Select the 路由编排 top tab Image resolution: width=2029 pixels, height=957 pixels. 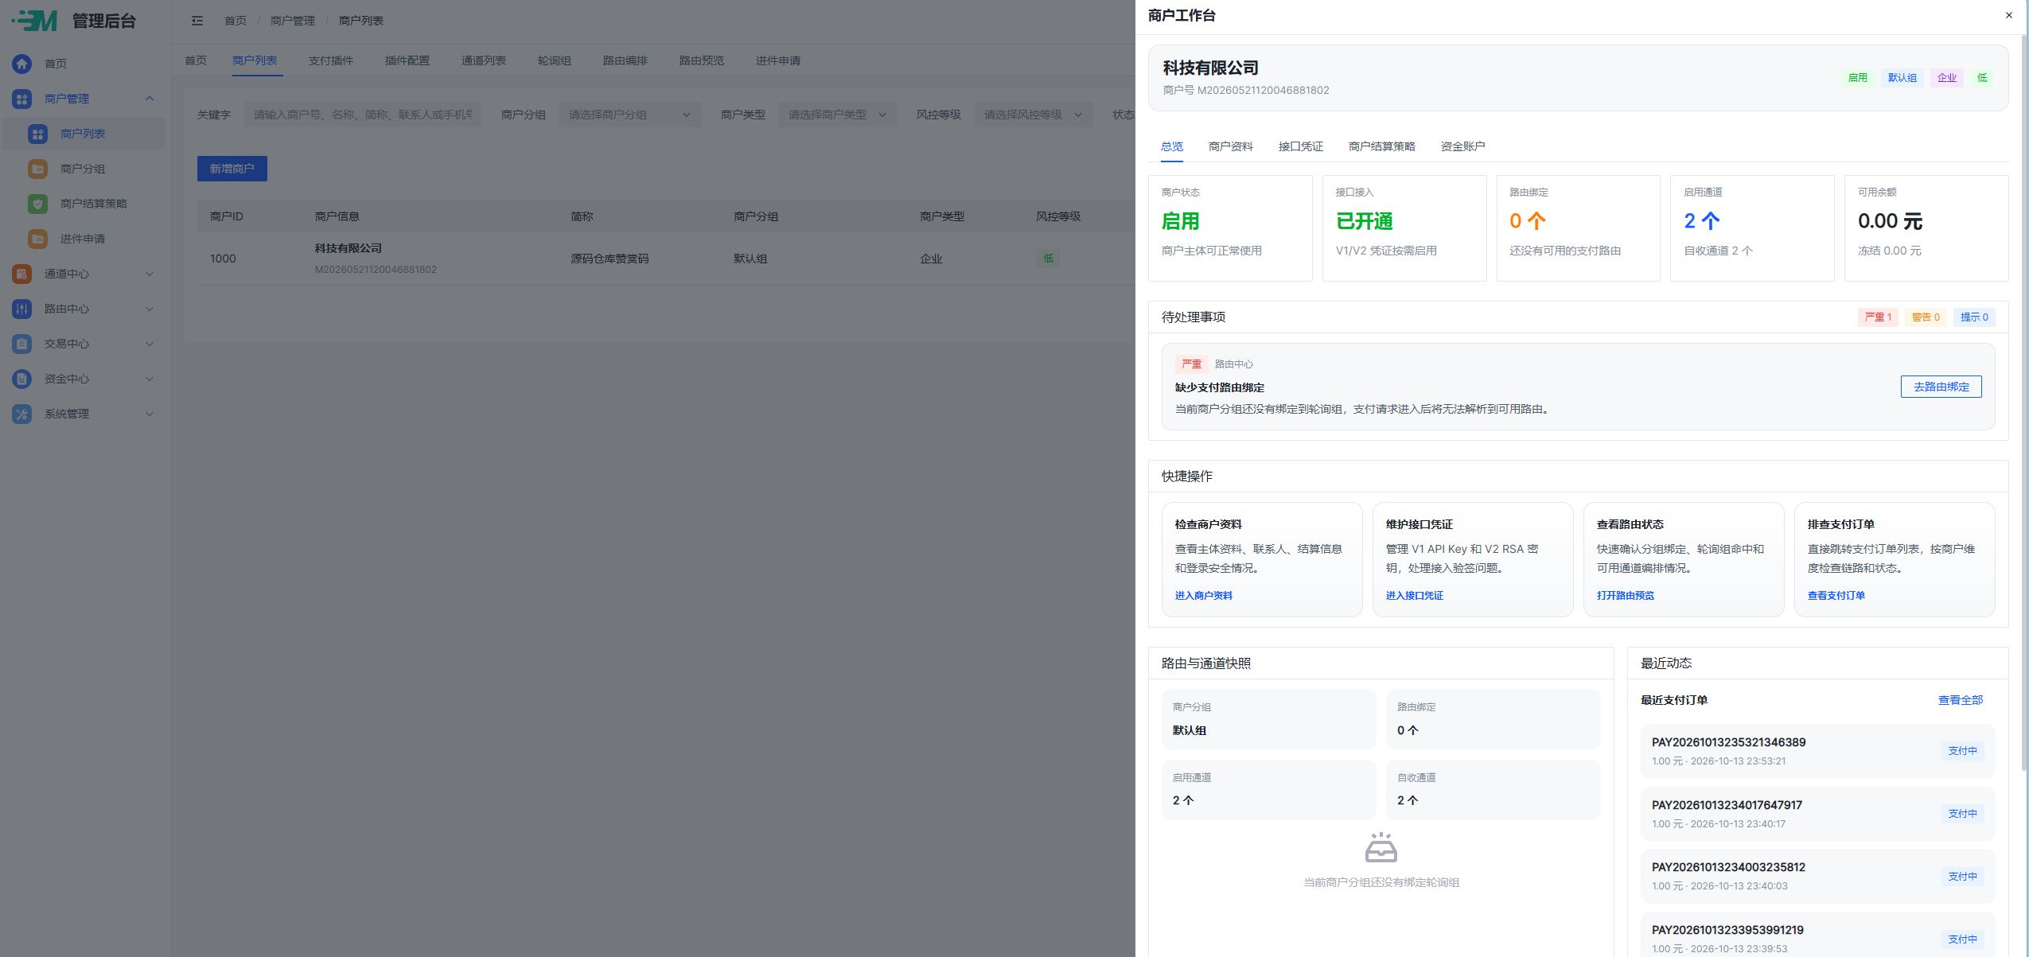point(625,60)
